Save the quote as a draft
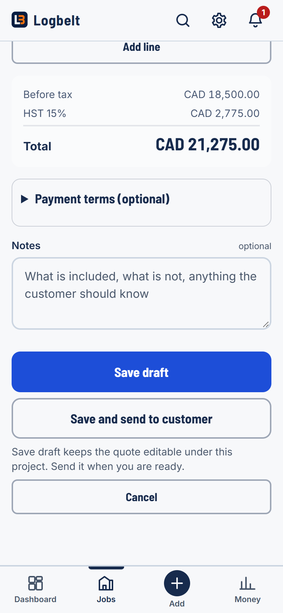This screenshot has width=283, height=613. click(141, 372)
